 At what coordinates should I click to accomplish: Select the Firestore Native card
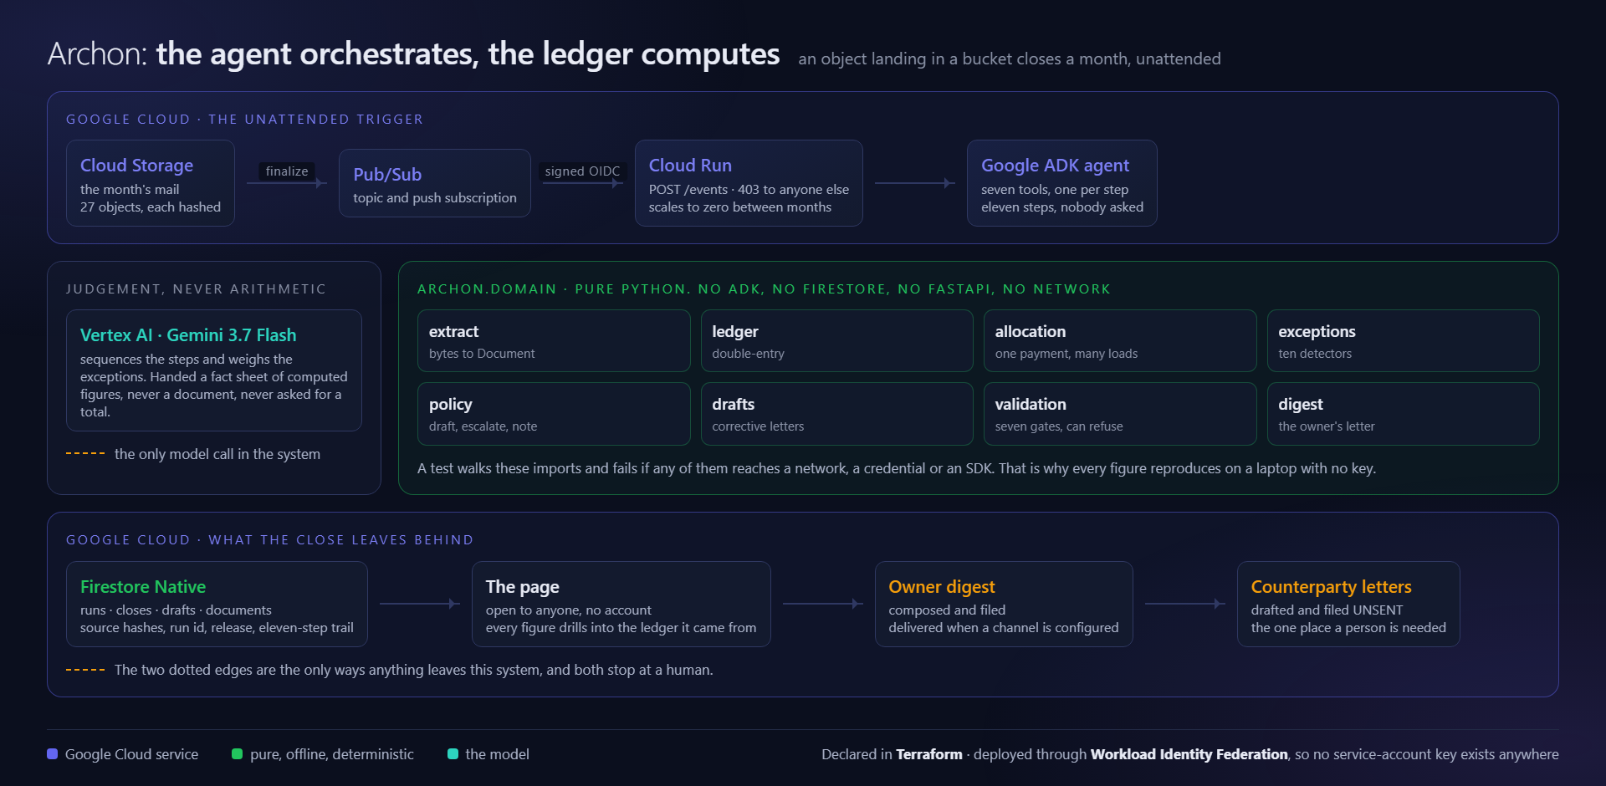[217, 605]
